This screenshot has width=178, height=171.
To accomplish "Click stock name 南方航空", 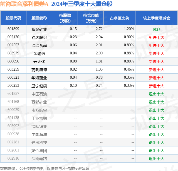I will (39, 110).
